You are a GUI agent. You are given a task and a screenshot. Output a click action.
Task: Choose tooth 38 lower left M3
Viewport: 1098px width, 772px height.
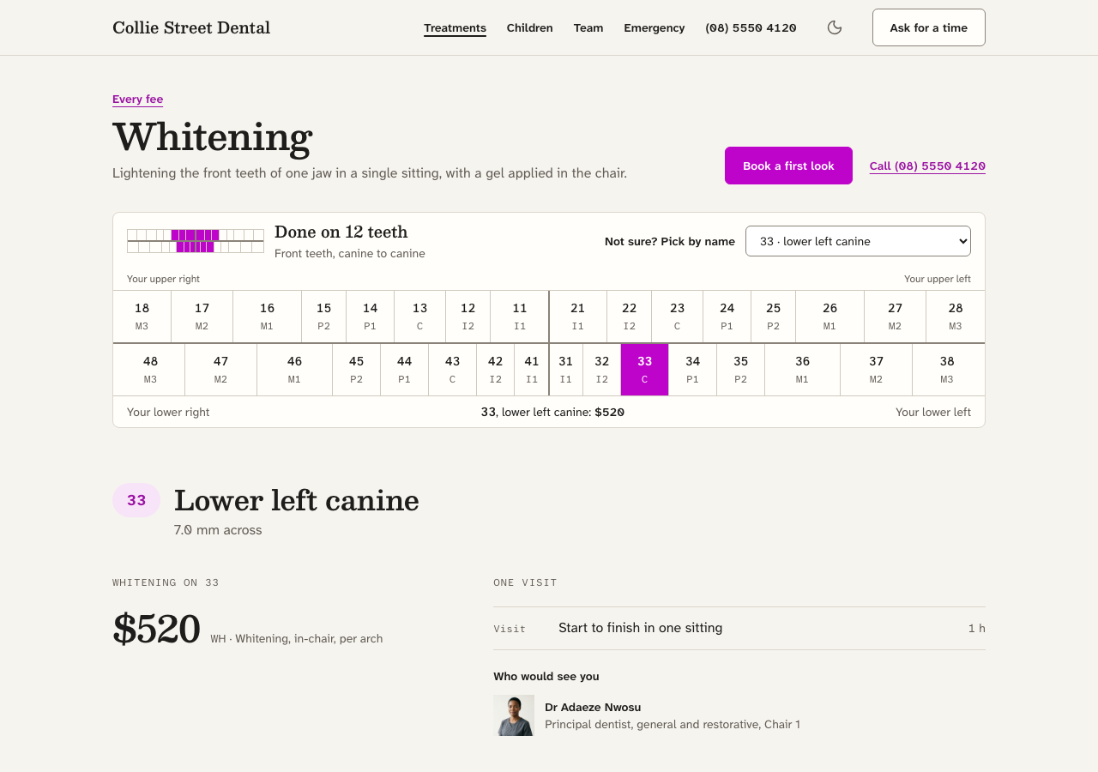point(949,370)
